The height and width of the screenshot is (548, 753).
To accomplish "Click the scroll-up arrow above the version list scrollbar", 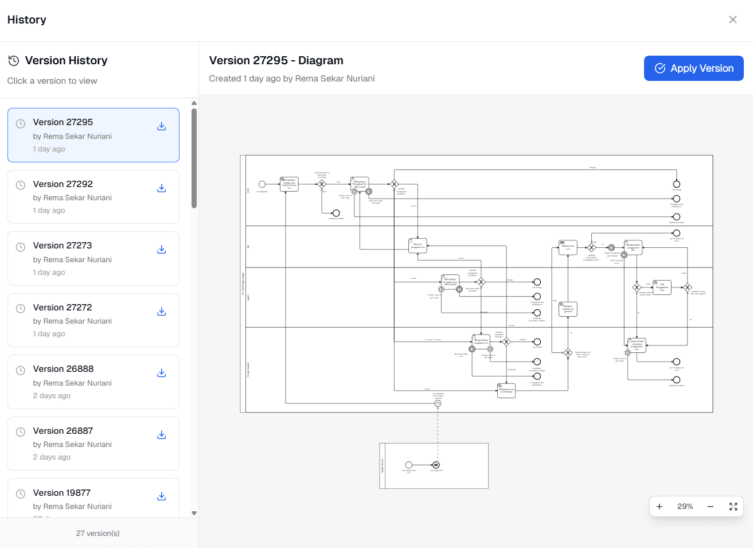I will 194,103.
